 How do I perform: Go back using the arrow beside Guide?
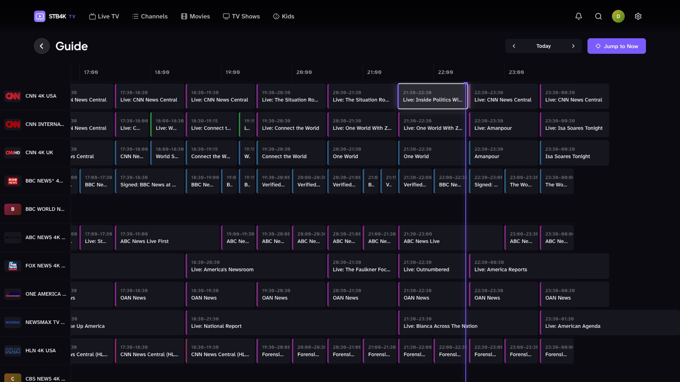(42, 46)
